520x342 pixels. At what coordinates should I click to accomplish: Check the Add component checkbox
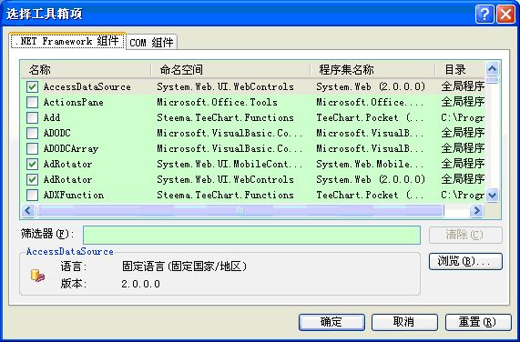(x=32, y=118)
